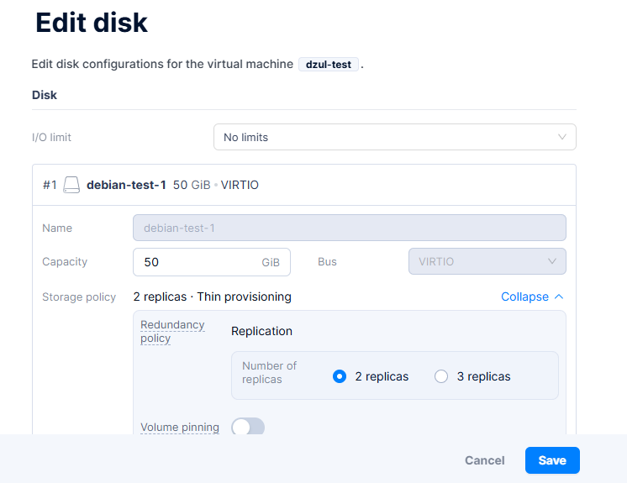Viewport: 627px width, 483px height.
Task: Click the '2 replicas · Thin provisioning' summary text
Action: [x=212, y=297]
